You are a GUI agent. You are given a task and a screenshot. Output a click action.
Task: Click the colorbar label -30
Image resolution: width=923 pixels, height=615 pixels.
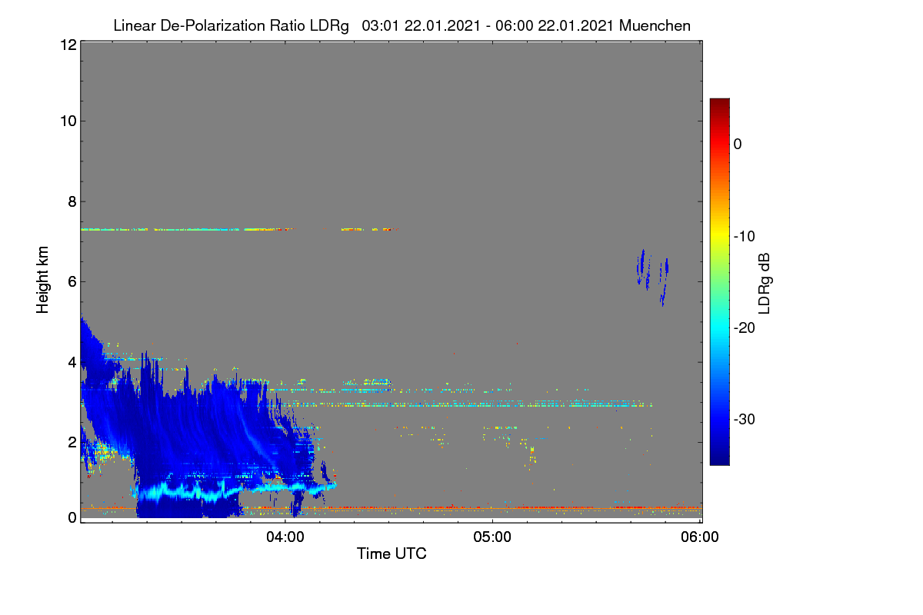coord(745,420)
